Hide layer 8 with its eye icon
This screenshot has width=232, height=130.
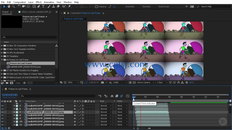pos(2,115)
